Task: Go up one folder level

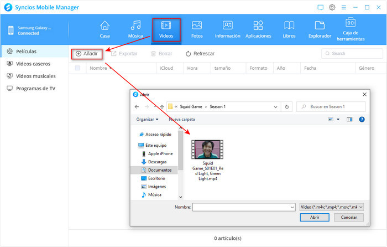Action: (162, 107)
